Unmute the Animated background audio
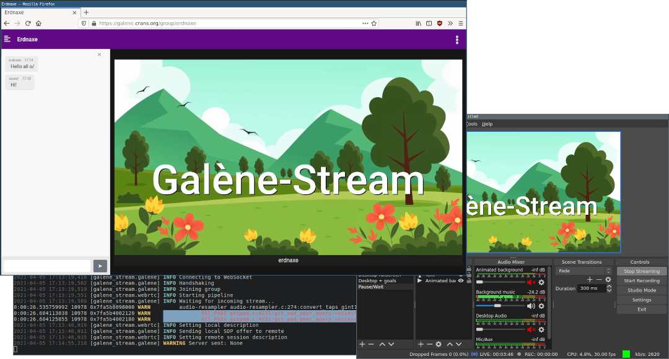The image size is (669, 359). pos(531,282)
